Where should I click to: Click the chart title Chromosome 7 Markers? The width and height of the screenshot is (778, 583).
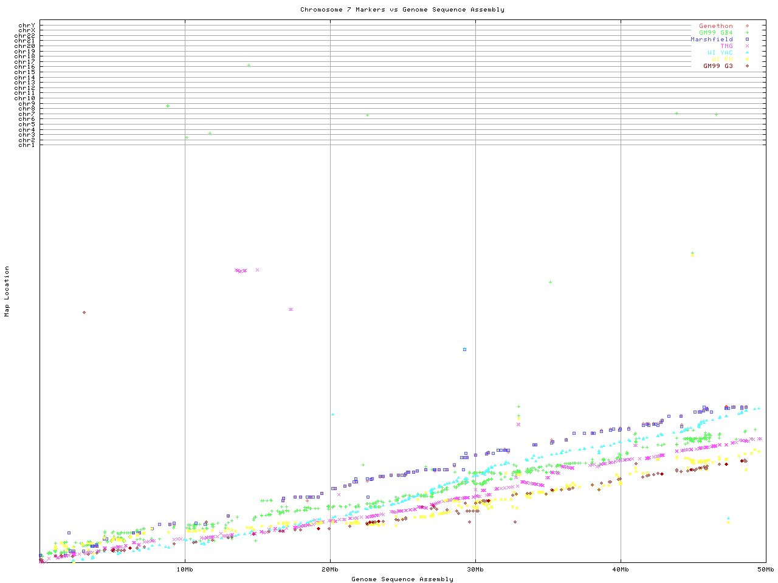[402, 10]
